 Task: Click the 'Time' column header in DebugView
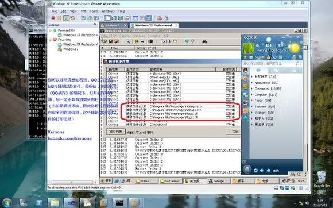click(x=122, y=48)
